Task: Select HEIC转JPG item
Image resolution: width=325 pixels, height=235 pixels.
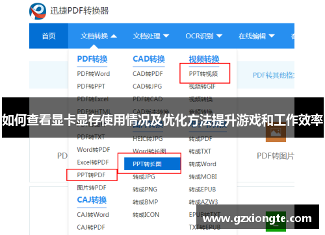Action: 148,139
